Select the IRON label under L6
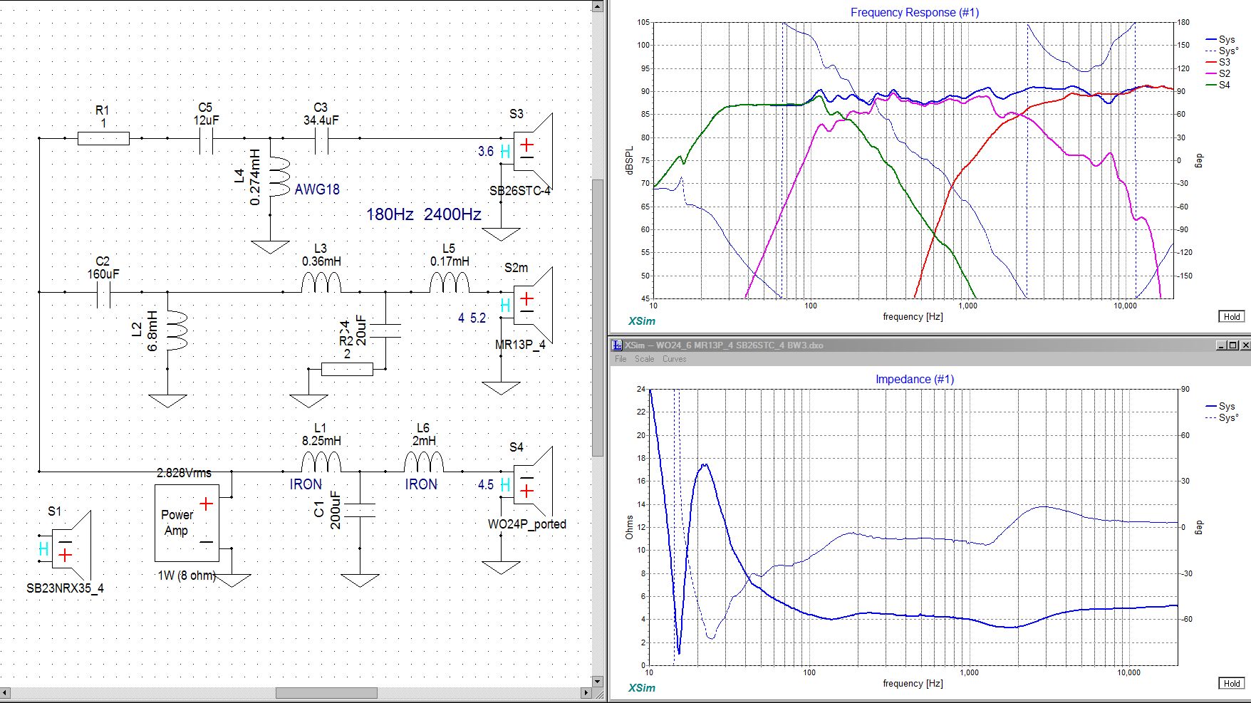1251x703 pixels. 421,484
